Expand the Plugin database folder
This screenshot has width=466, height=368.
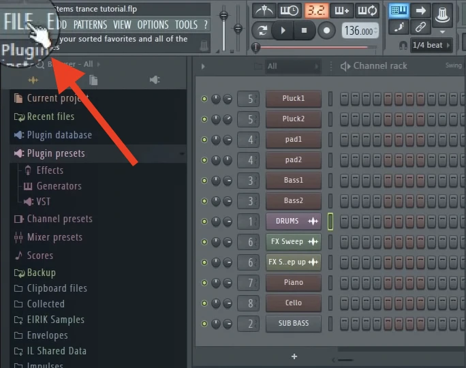(59, 135)
